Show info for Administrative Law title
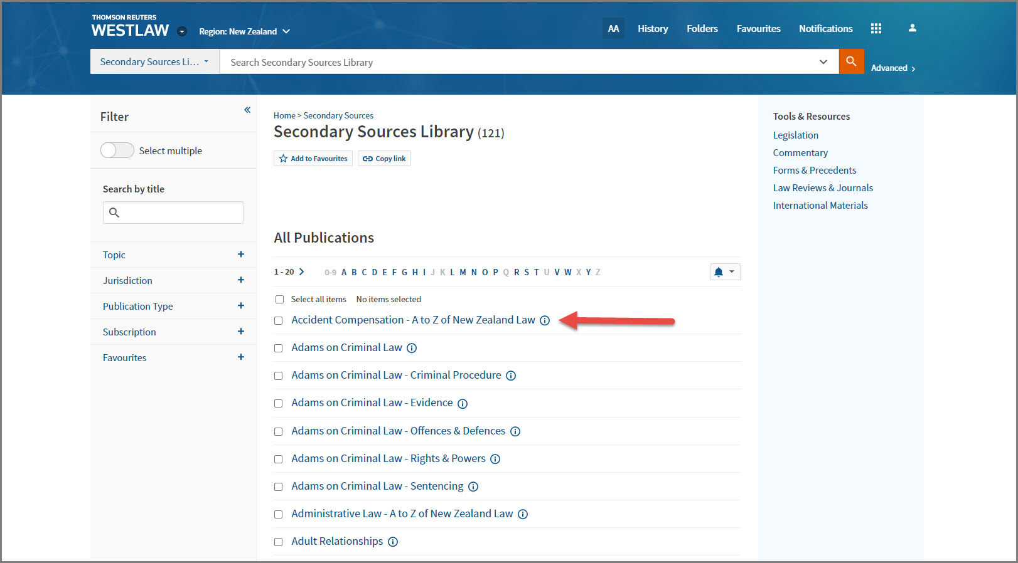 pyautogui.click(x=523, y=514)
